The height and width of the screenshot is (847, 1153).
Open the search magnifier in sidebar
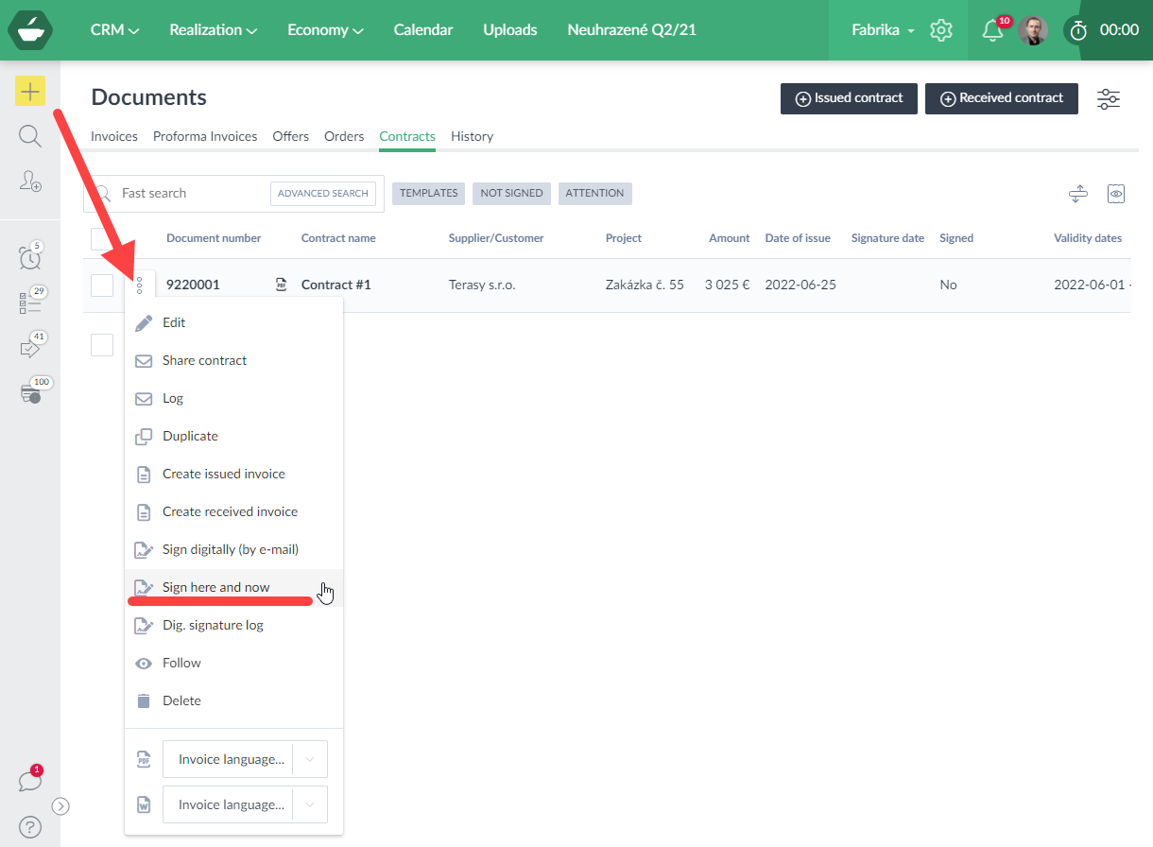(x=30, y=137)
